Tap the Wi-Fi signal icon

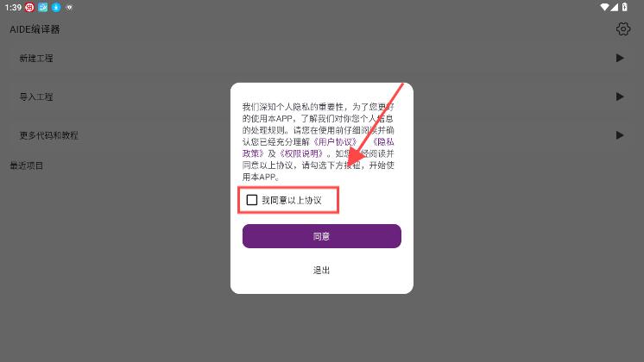(x=604, y=7)
